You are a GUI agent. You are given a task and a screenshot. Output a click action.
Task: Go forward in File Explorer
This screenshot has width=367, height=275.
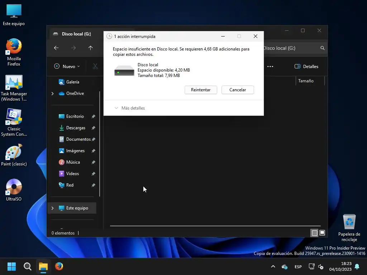click(x=73, y=48)
